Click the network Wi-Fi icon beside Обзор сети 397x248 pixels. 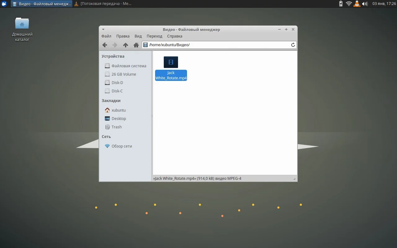107,146
